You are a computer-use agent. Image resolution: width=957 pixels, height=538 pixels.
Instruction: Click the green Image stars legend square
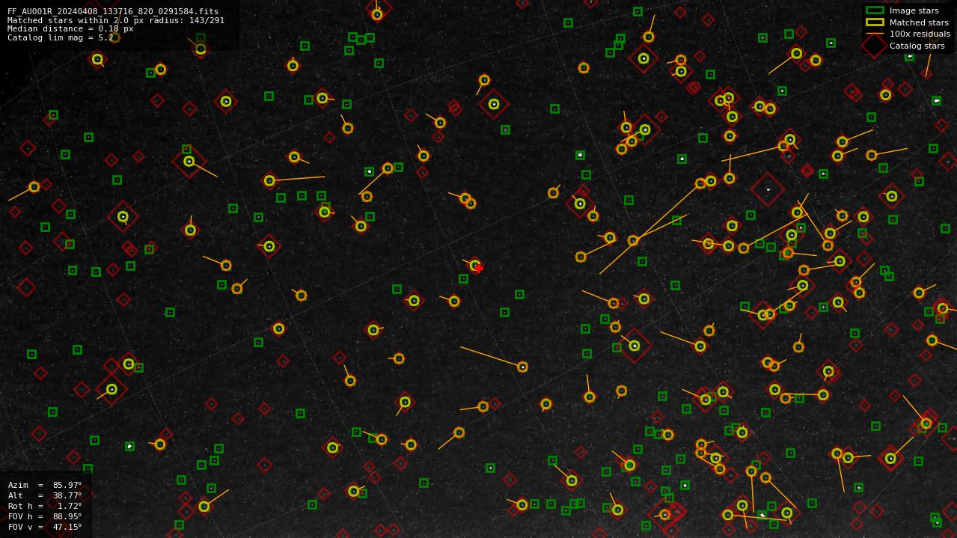[875, 10]
